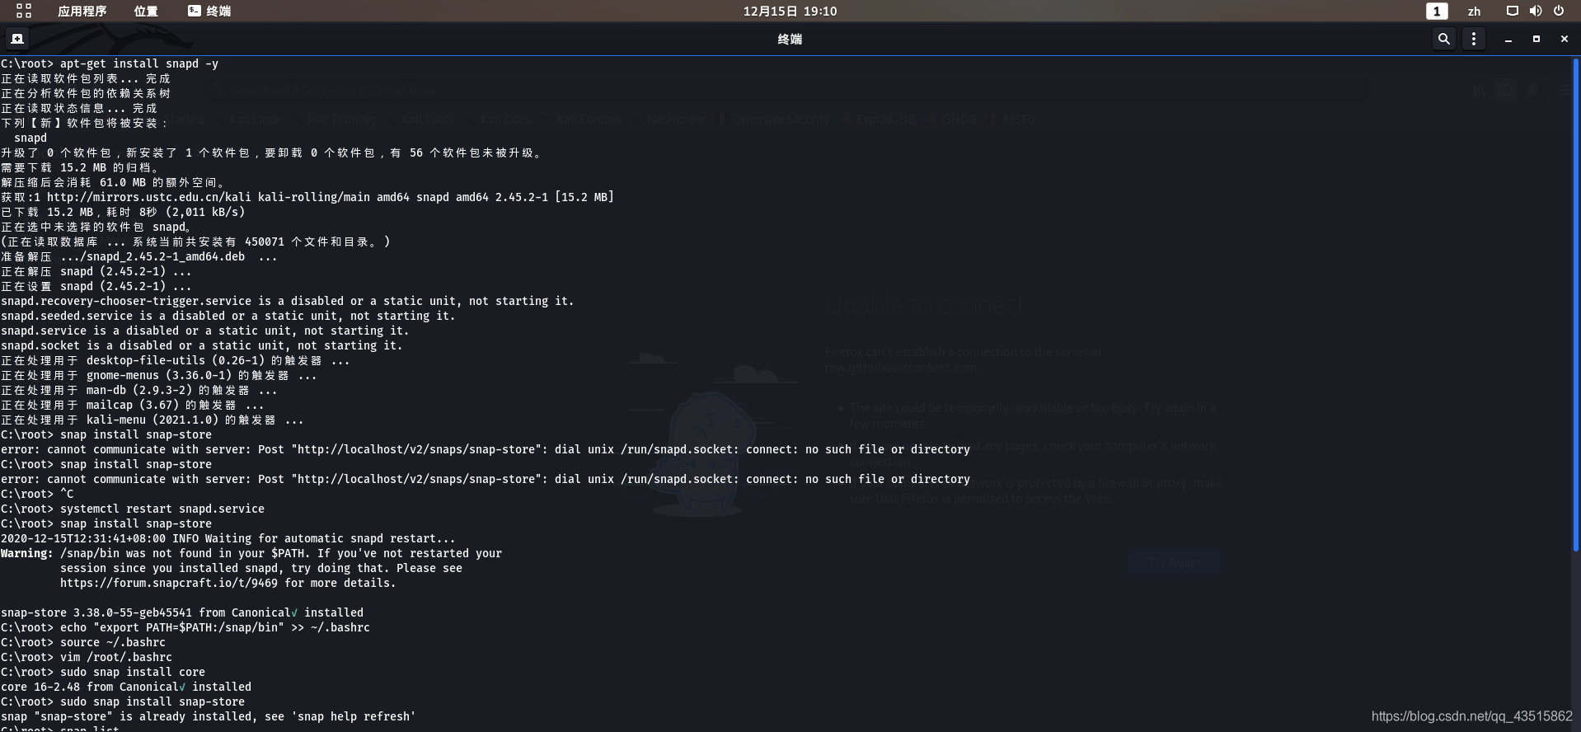This screenshot has height=732, width=1581.
Task: Open the volume speaker icon
Action: point(1535,11)
